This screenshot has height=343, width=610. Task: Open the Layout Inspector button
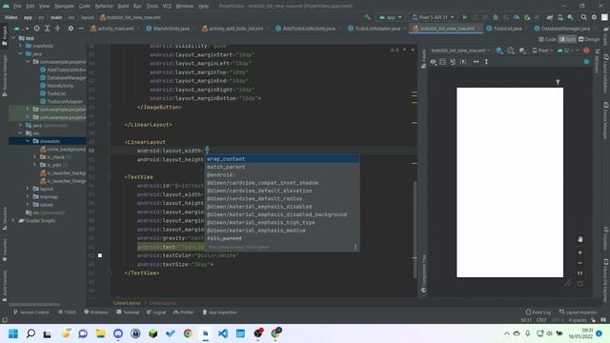tap(578, 313)
